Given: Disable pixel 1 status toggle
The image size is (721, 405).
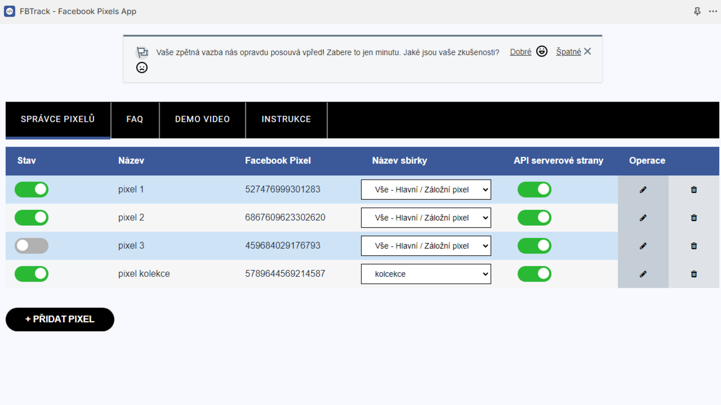Looking at the screenshot, I should point(32,189).
